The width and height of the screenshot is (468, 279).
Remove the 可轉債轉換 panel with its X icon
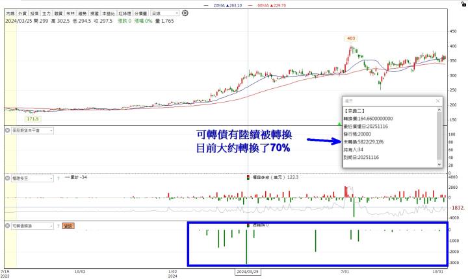click(7, 226)
